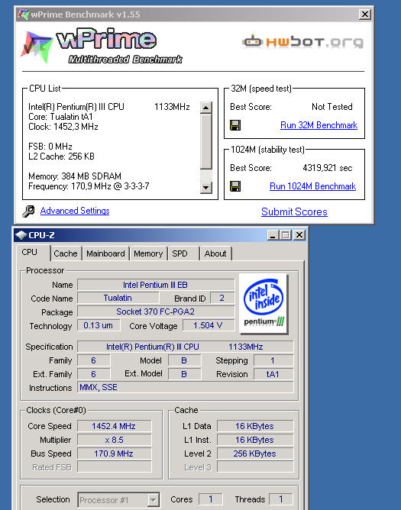This screenshot has height=510, width=401.
Task: Click the save icon in 32M speed test
Action: pos(235,125)
